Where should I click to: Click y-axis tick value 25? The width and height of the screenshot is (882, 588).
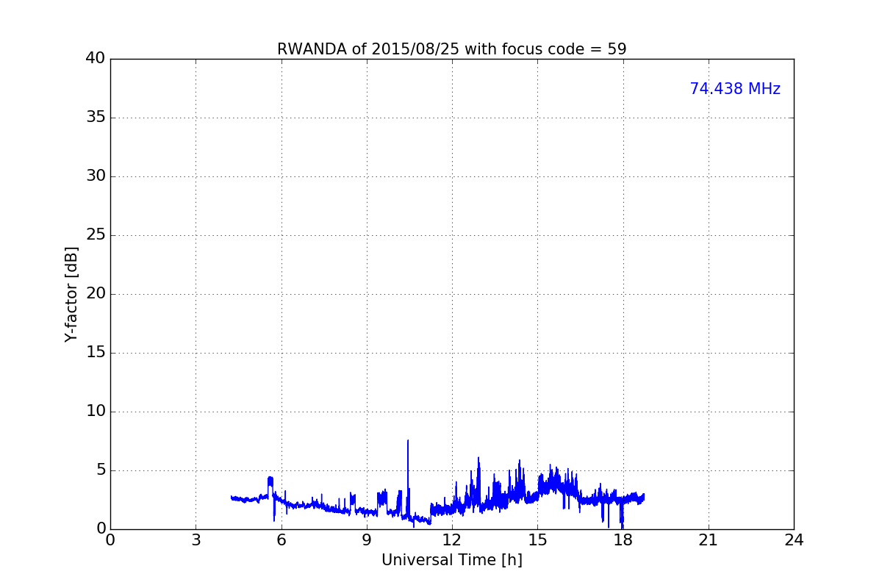tap(96, 235)
